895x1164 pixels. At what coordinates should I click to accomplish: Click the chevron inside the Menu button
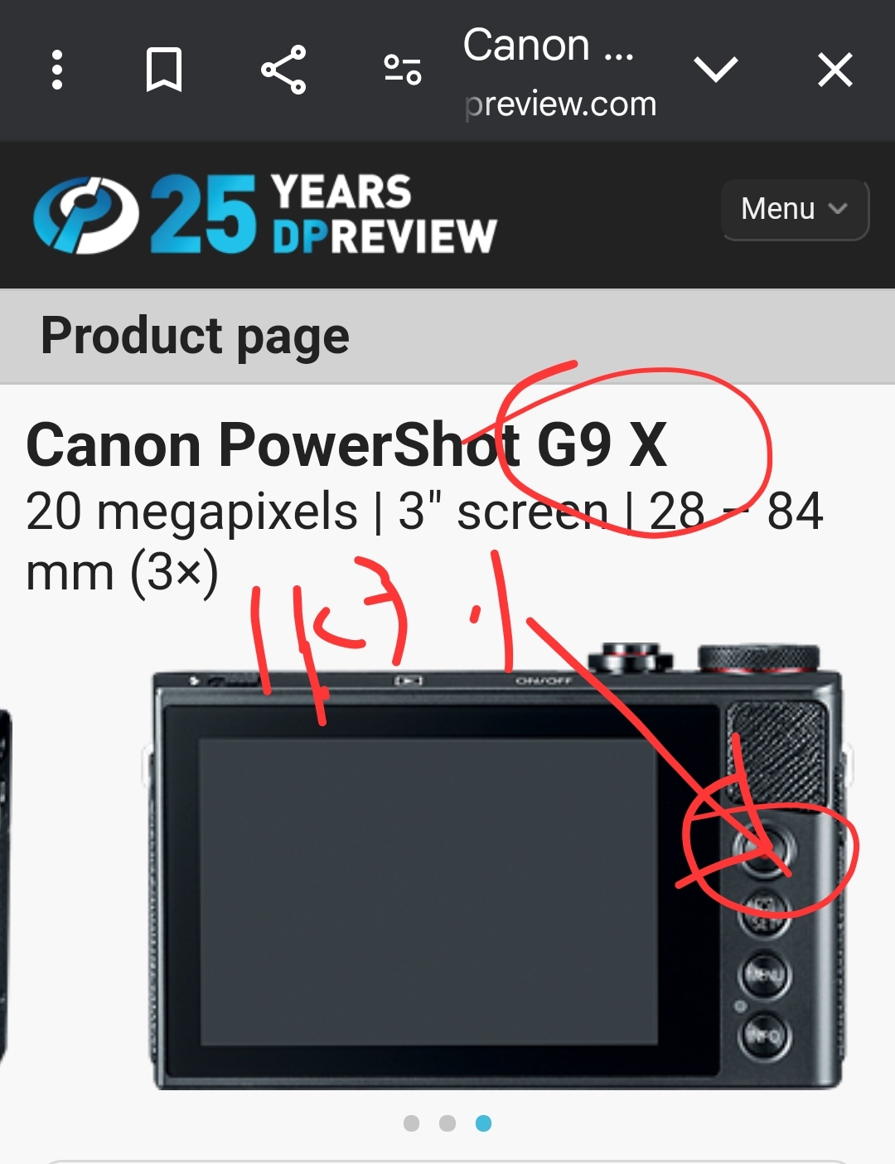click(x=839, y=209)
